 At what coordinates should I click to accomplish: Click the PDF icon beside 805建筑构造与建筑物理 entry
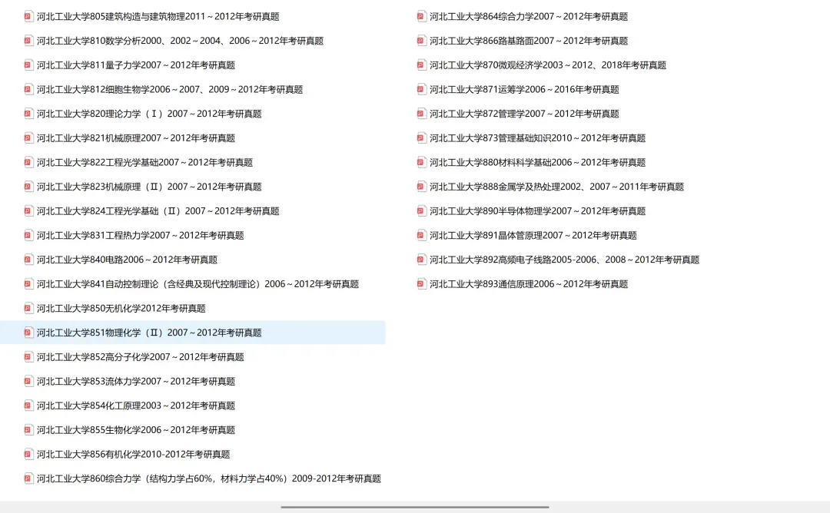pyautogui.click(x=27, y=15)
